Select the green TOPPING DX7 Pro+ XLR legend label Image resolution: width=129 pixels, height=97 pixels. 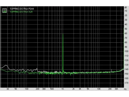coord(21,12)
